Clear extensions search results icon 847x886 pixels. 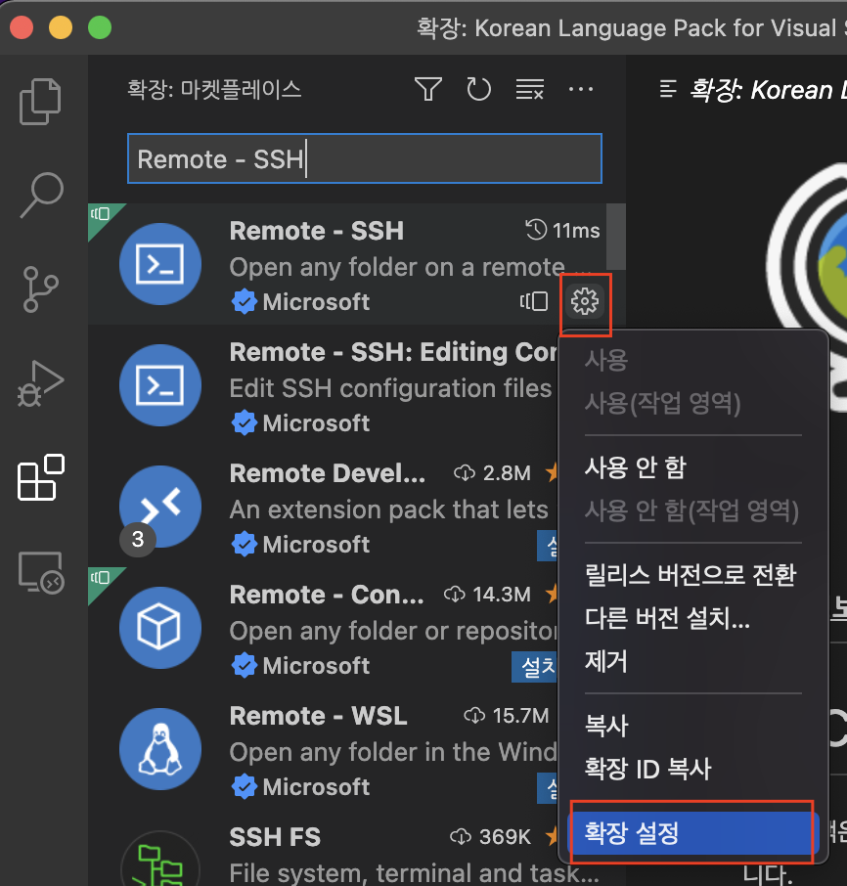529,89
